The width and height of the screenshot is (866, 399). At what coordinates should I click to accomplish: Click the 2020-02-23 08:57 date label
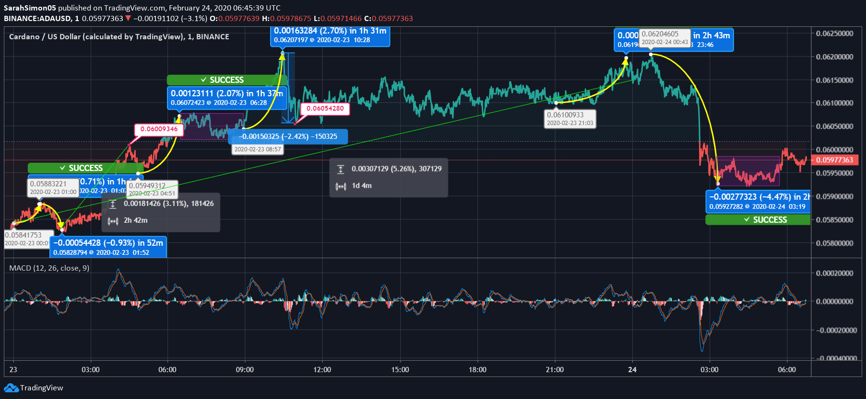(258, 149)
